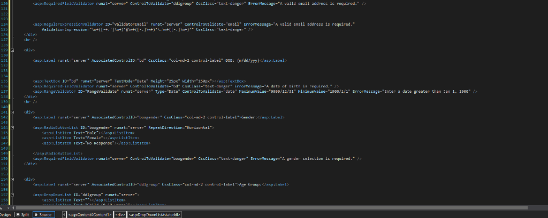This screenshot has height=218, width=548.
Task: Click the asp:RangeValidator RangeValidate line
Action: tap(255, 92)
